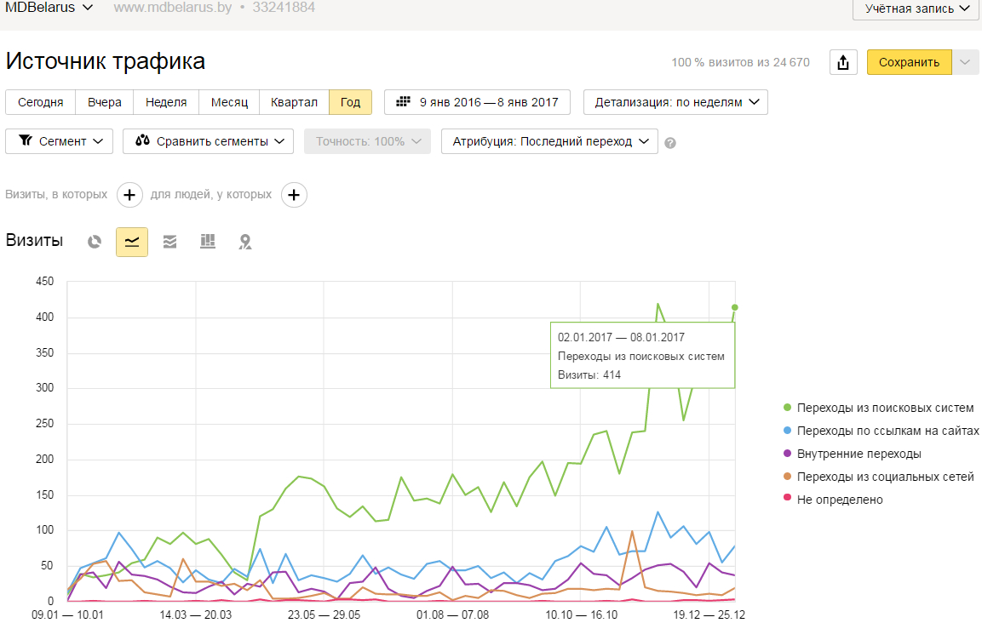Screen dimensions: 982x623
Task: Toggle the 'Переходы по ссылкам на сайтах' series
Action: [x=887, y=431]
